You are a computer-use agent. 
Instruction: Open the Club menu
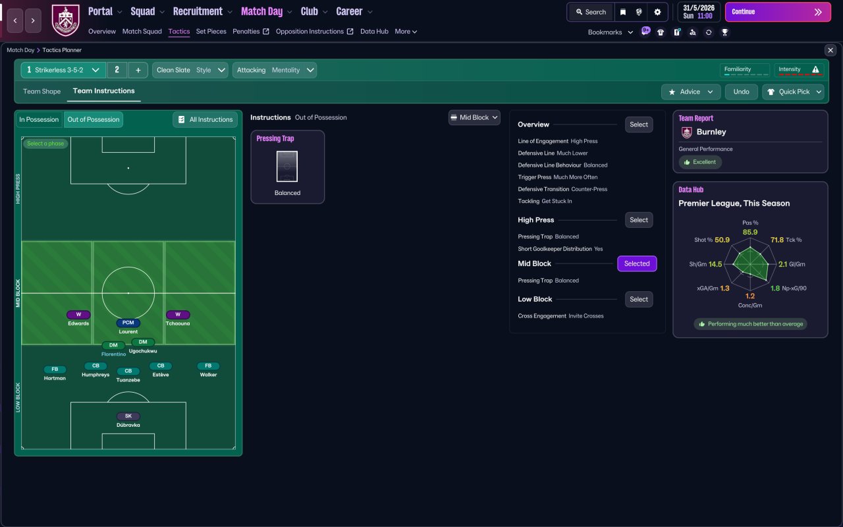314,11
